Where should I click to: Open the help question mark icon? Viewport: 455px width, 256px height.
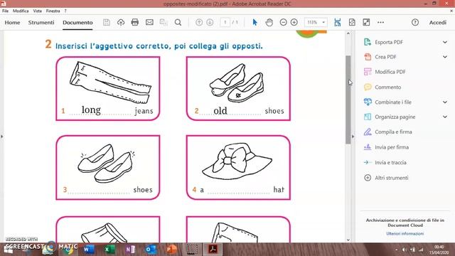(415, 22)
